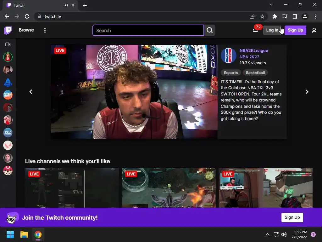Open the Windows Start menu
This screenshot has width=322, height=242.
click(x=10, y=234)
